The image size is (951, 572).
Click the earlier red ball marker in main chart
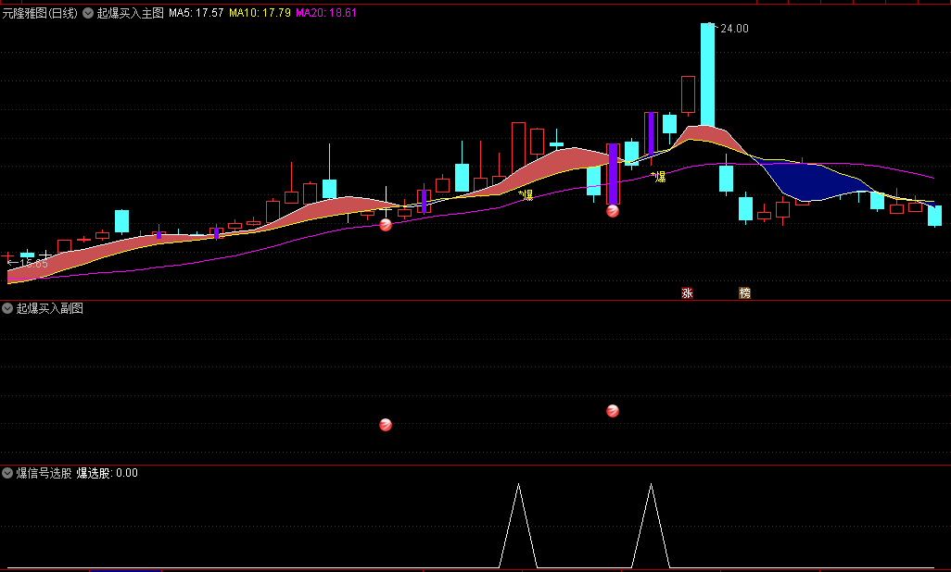386,225
